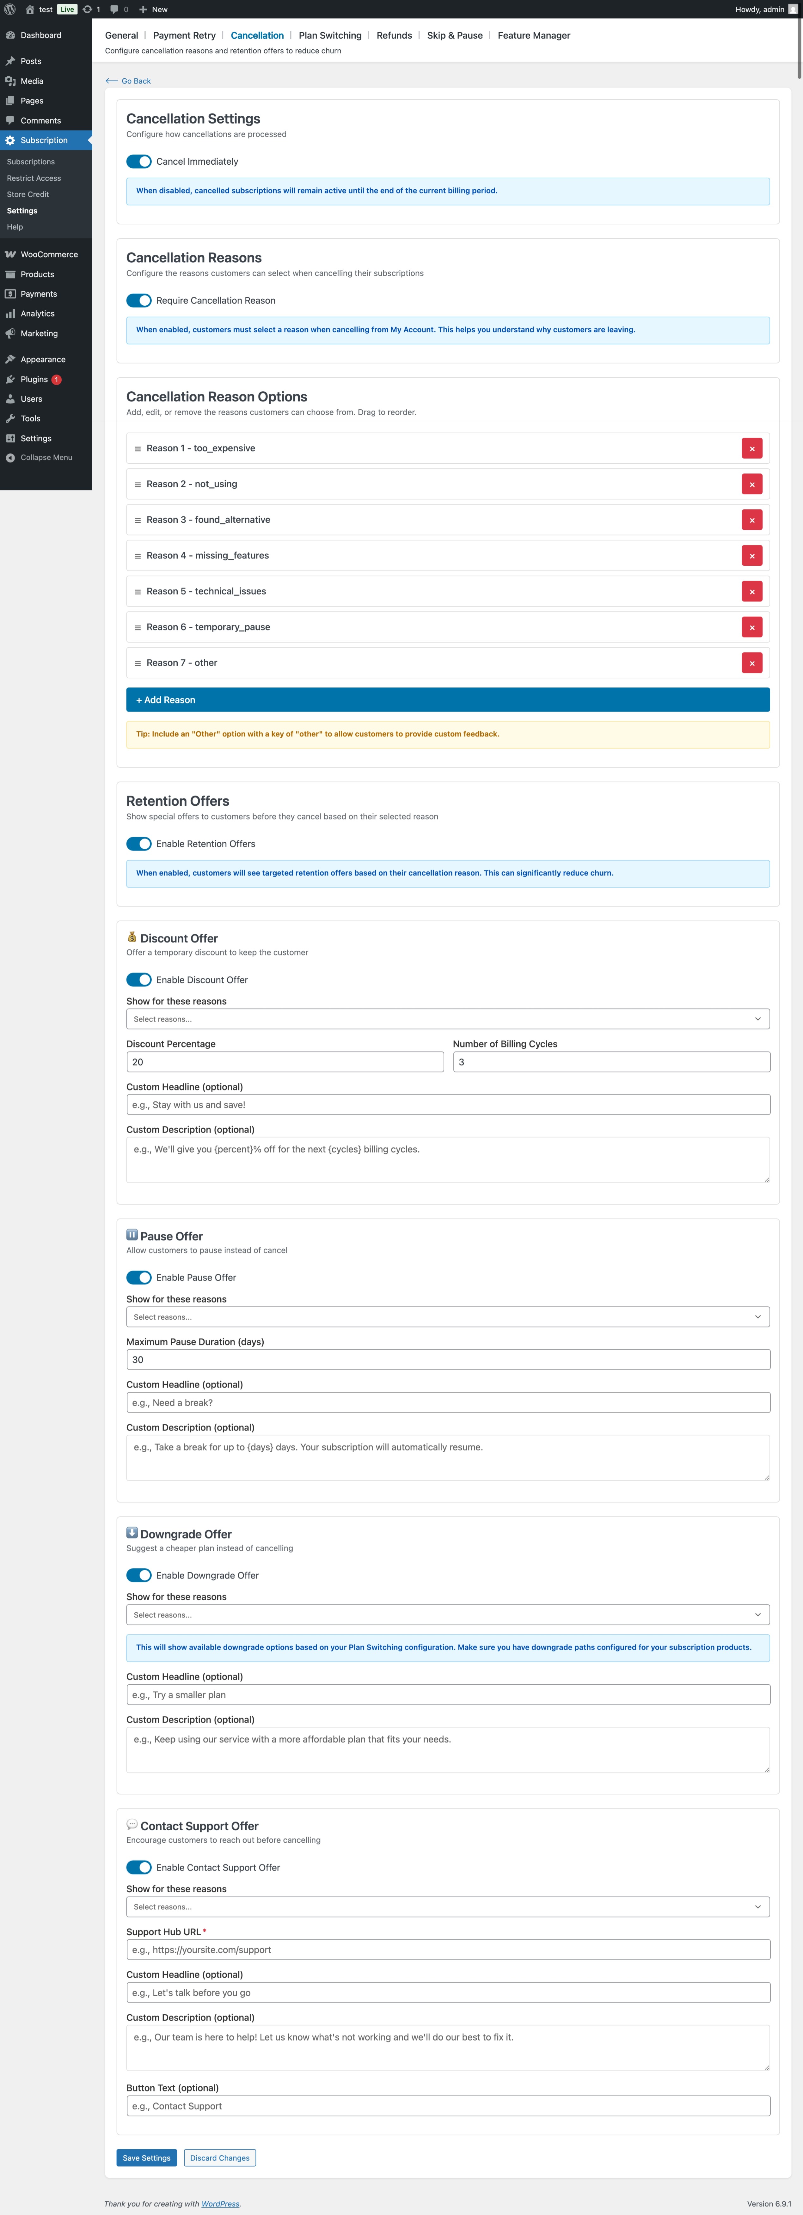
Task: Disable the Cancel Immediately toggle
Action: pyautogui.click(x=138, y=161)
